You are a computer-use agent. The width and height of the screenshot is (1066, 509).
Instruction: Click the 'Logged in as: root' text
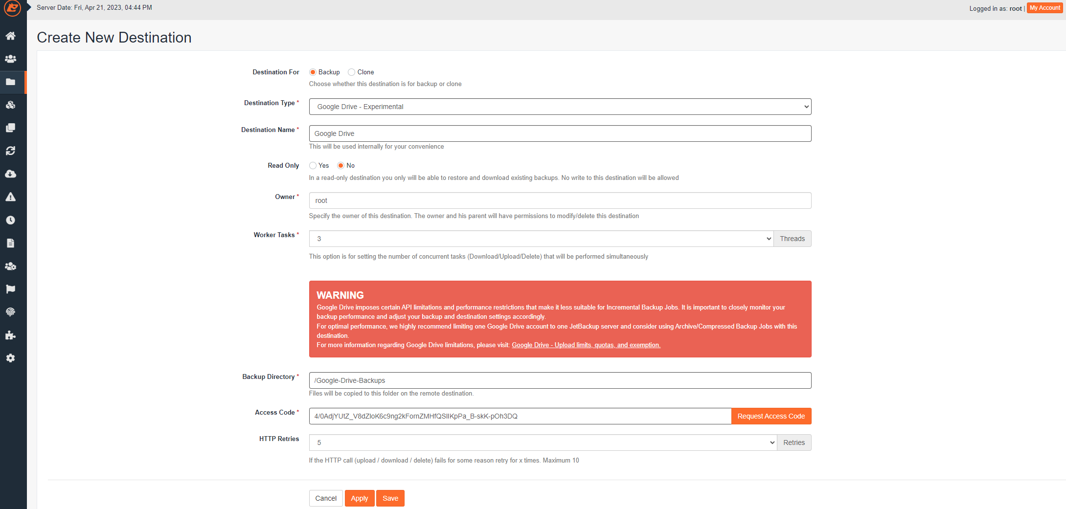[996, 8]
